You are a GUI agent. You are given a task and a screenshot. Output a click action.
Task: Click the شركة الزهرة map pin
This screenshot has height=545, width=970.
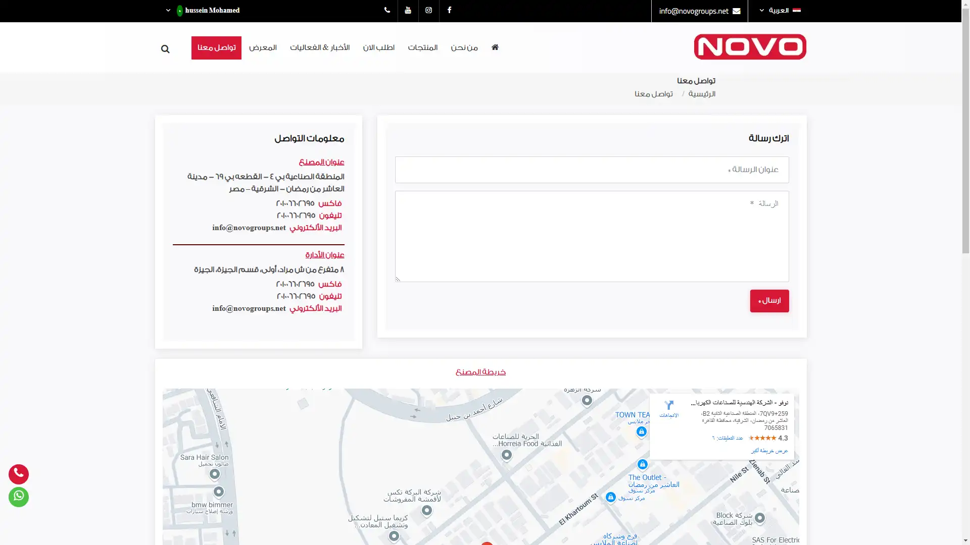587,401
